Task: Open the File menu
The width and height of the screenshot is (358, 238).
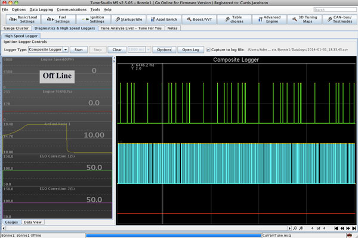Action: pyautogui.click(x=5, y=10)
